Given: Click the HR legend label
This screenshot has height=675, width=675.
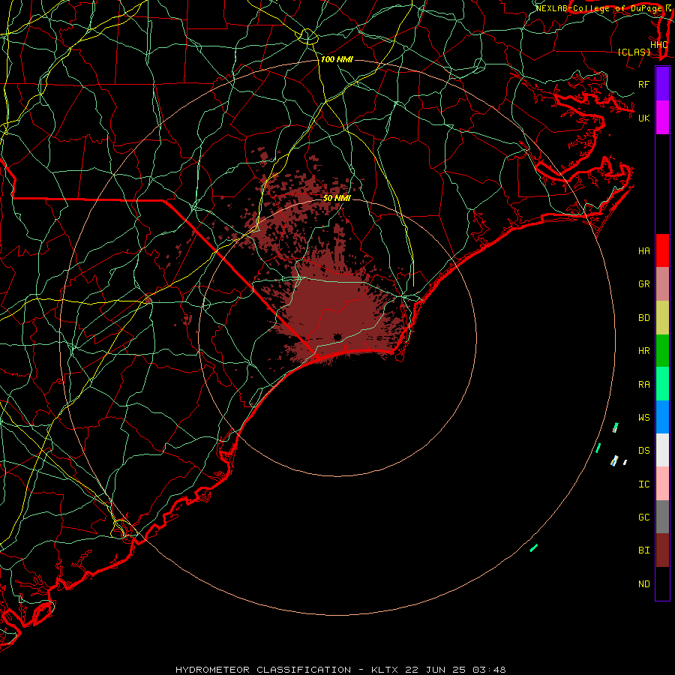Looking at the screenshot, I should (644, 351).
